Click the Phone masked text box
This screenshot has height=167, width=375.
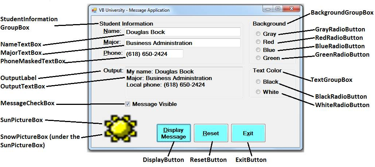[154, 54]
